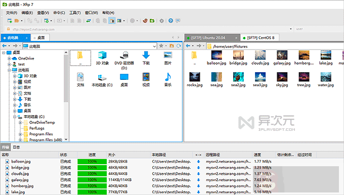This screenshot has height=195, width=344.
Task: Open the 文件(F) menu
Action: (12, 13)
